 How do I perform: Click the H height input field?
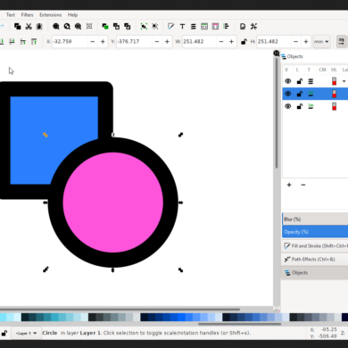[x=274, y=42]
